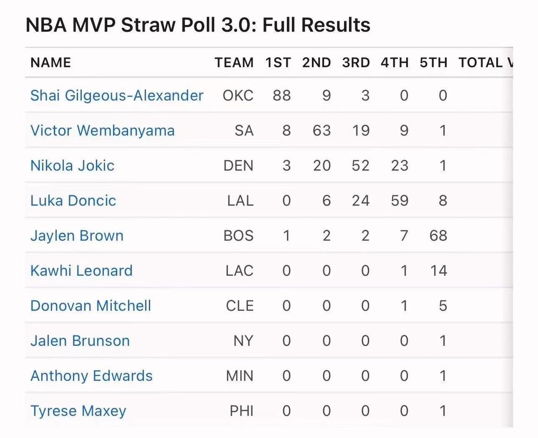Viewport: 538px width, 438px height.
Task: Open Kawhi Leonard's profile link
Action: coord(82,271)
